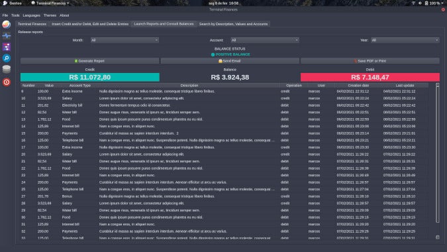The height and width of the screenshot is (252, 447).
Task: Sort by the Description column header
Action: [x=189, y=86]
